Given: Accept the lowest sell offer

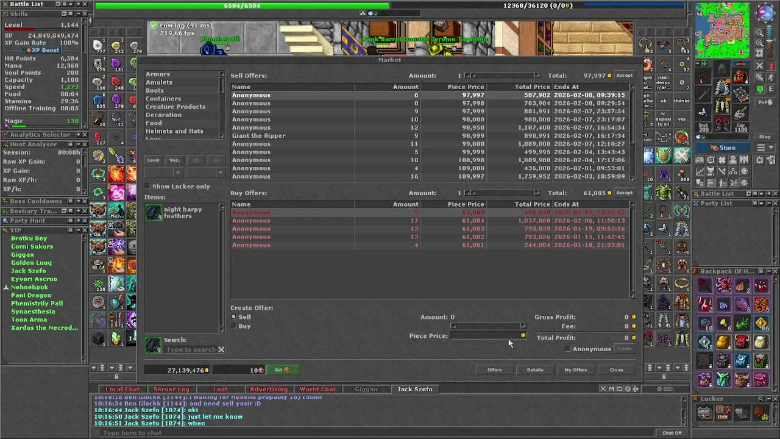Looking at the screenshot, I should click(624, 76).
